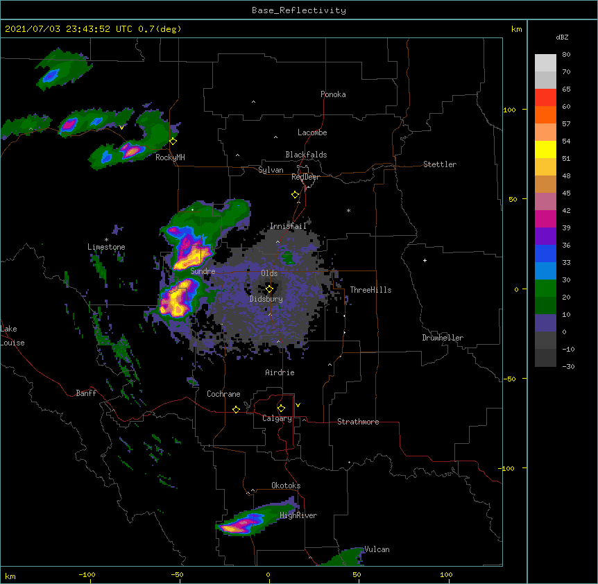Click the Sylvan label
The height and width of the screenshot is (584, 598).
[x=271, y=170]
